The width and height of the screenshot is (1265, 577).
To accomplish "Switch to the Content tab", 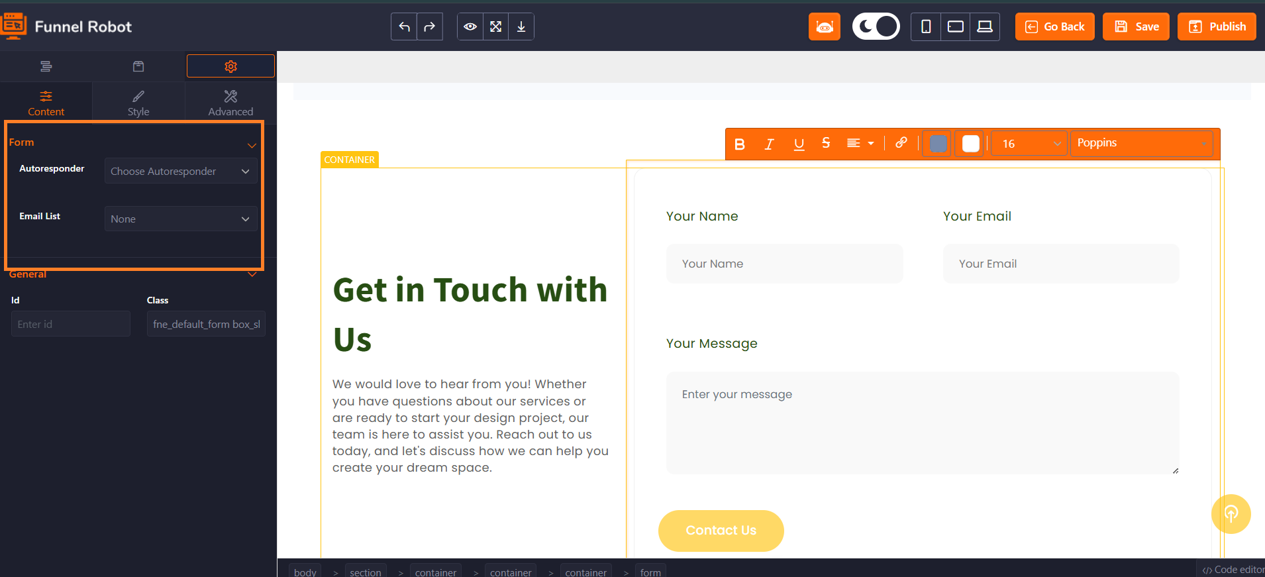I will [46, 103].
